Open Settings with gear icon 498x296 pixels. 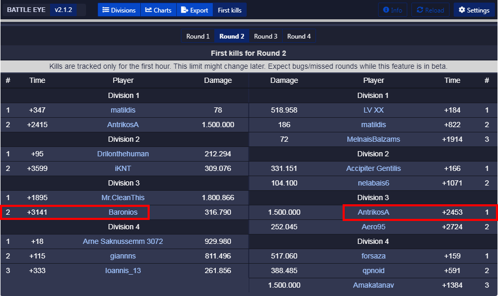point(474,10)
